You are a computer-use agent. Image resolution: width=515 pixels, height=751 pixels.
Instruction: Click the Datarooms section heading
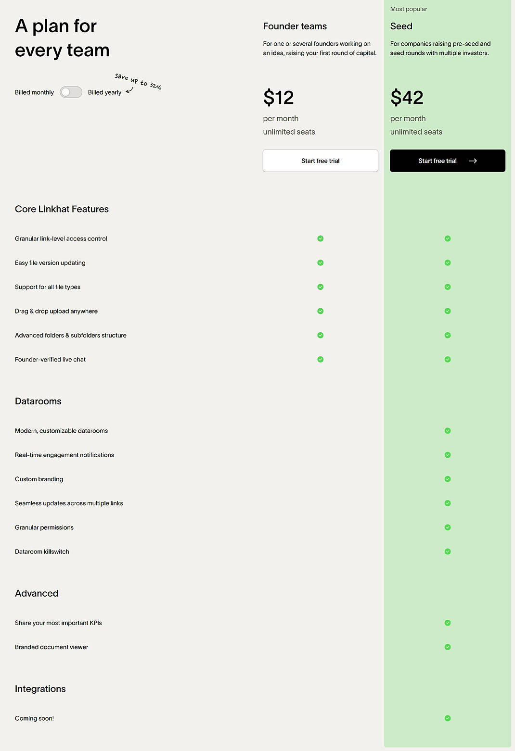[x=38, y=401]
